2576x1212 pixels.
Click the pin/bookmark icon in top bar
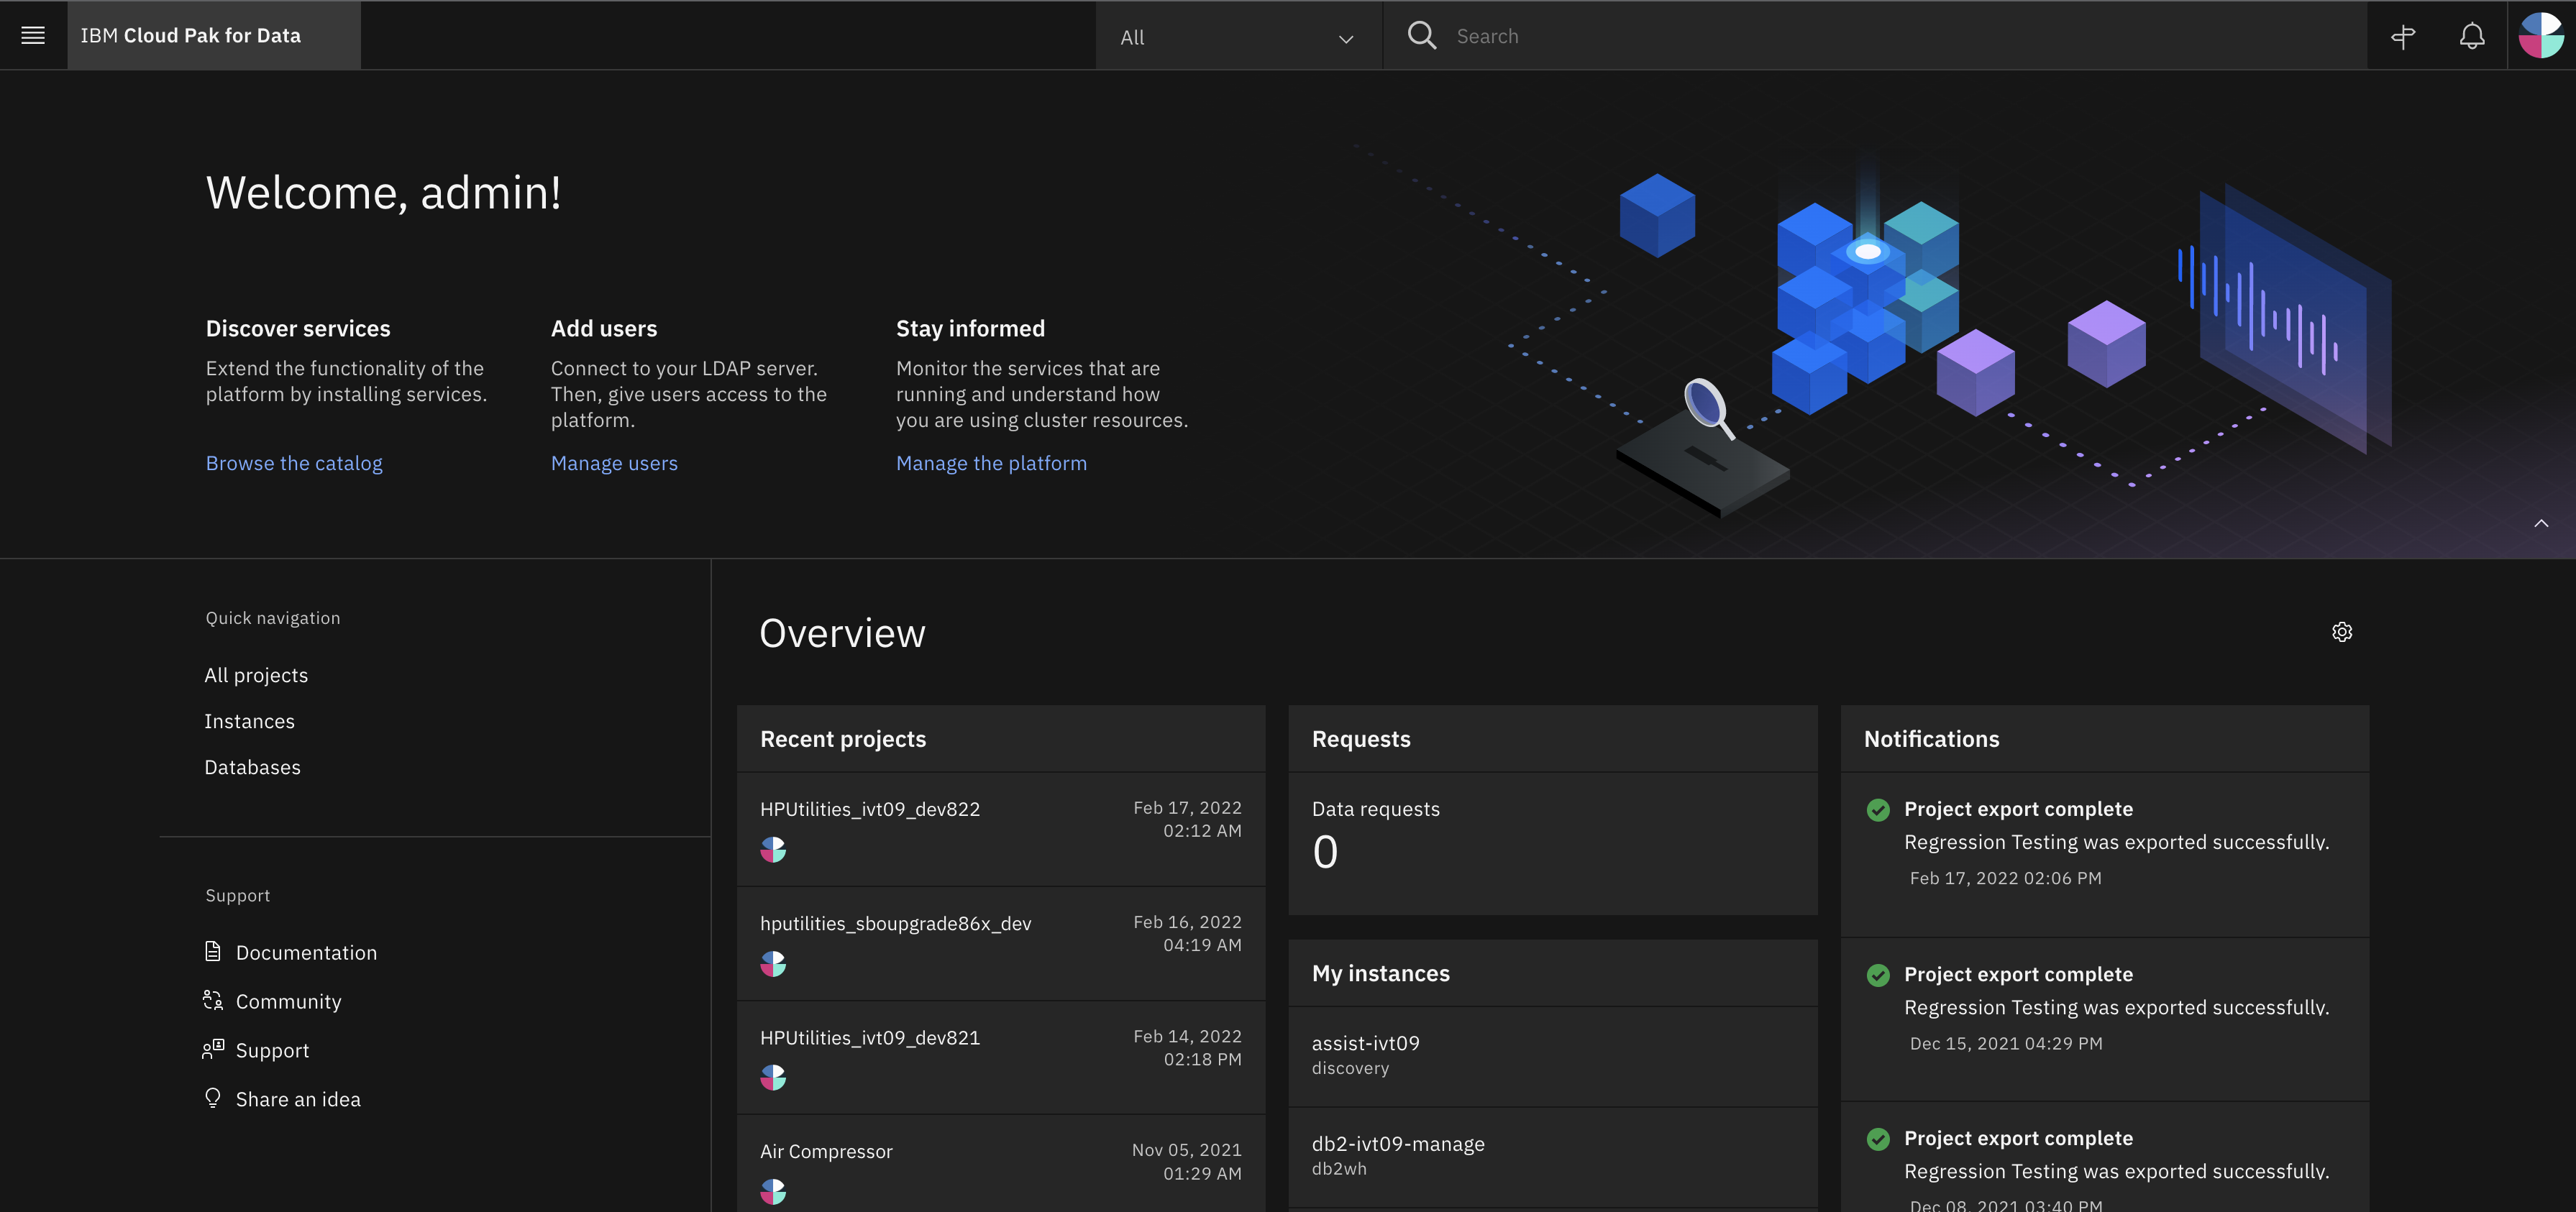pyautogui.click(x=2401, y=35)
